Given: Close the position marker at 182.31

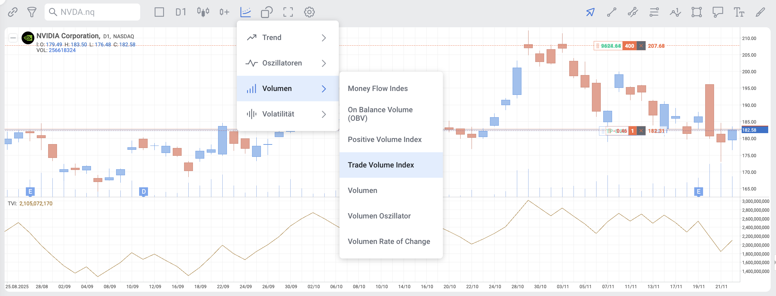Looking at the screenshot, I should [x=641, y=131].
